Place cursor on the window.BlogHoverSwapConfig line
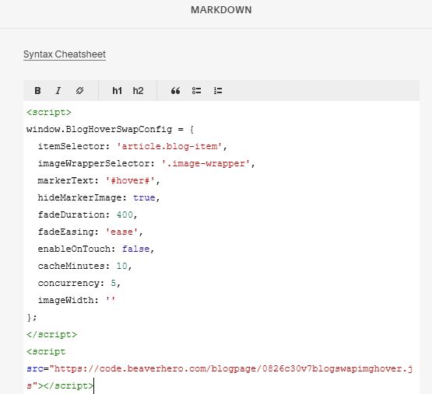This screenshot has width=432, height=394. point(111,129)
